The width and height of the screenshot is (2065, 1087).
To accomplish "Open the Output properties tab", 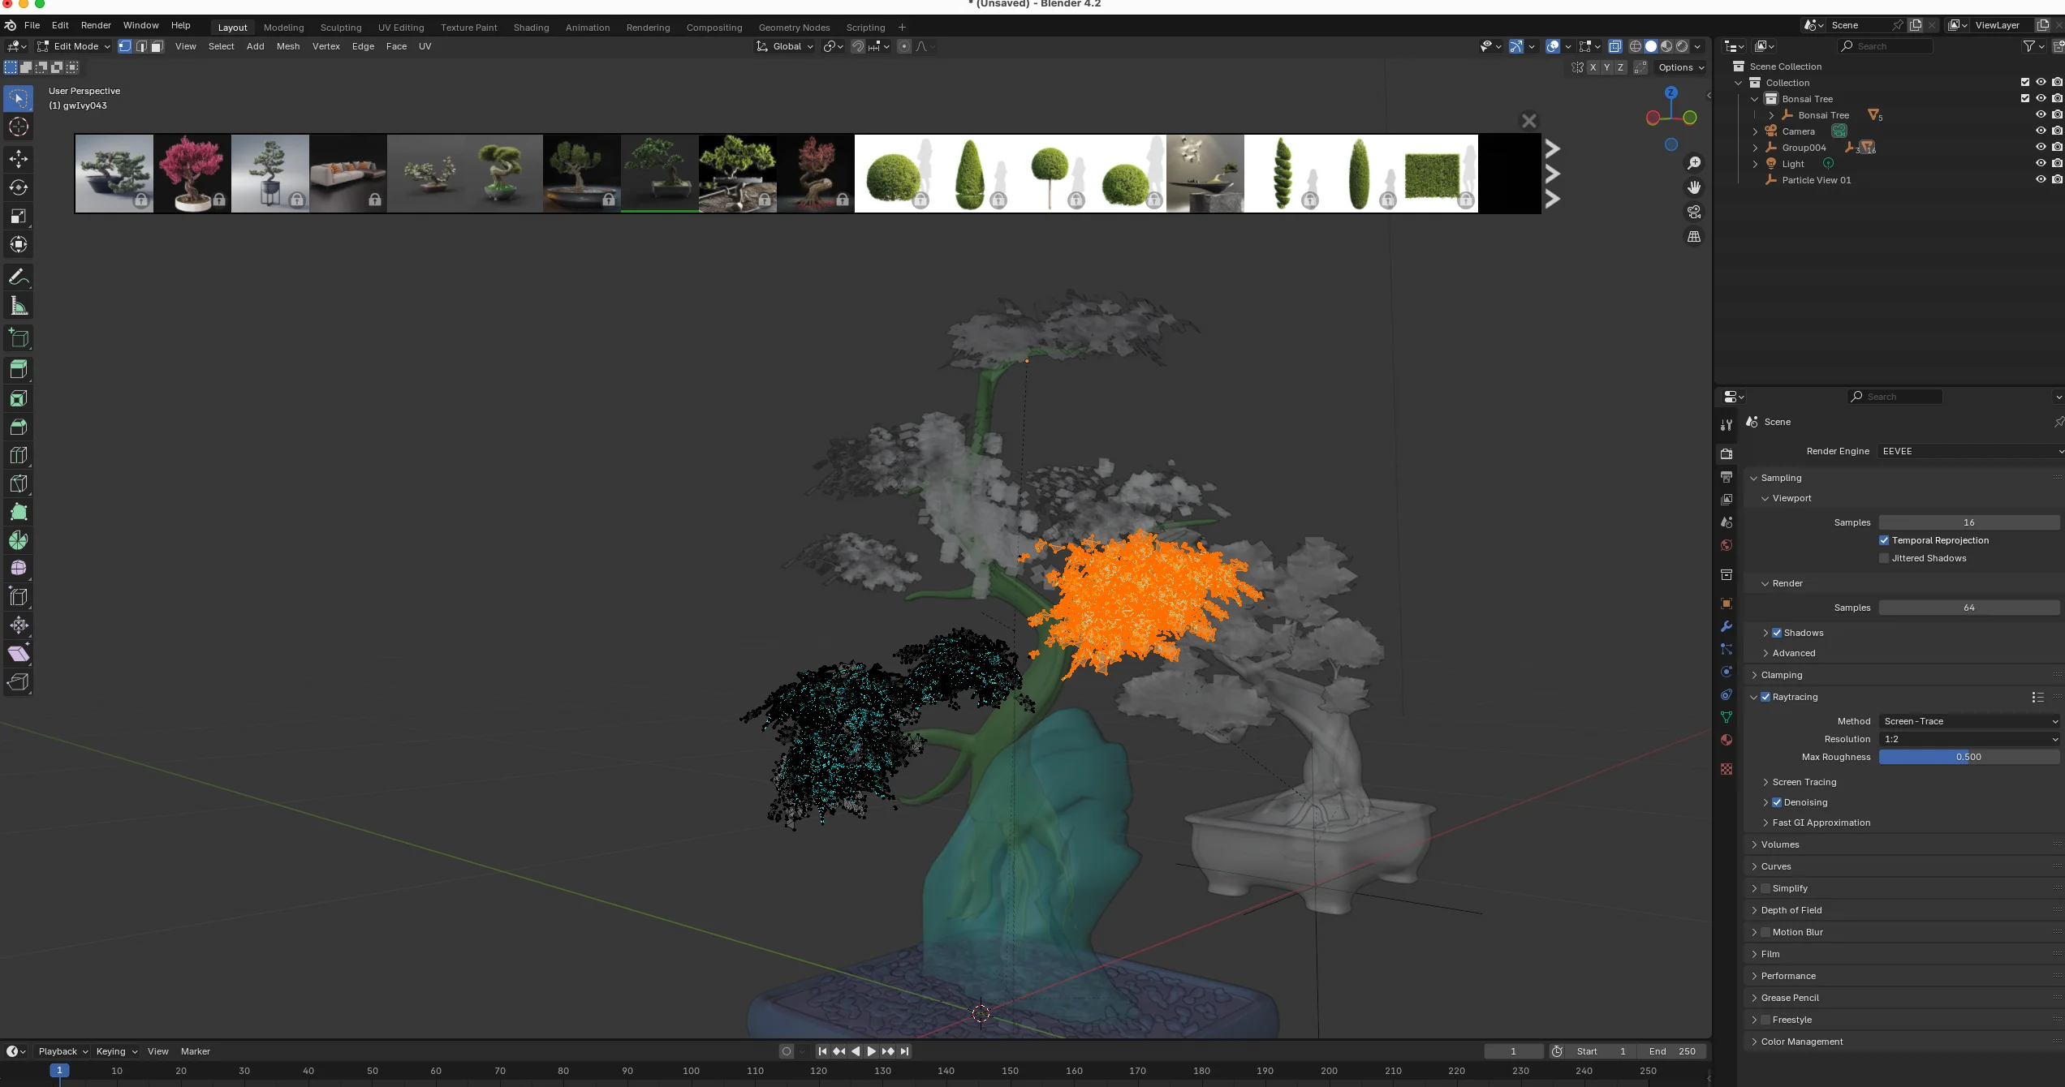I will [1727, 477].
